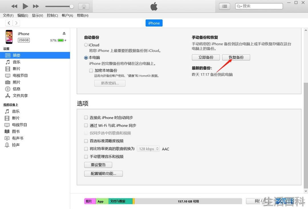Open 控制(C) menu

point(52,15)
